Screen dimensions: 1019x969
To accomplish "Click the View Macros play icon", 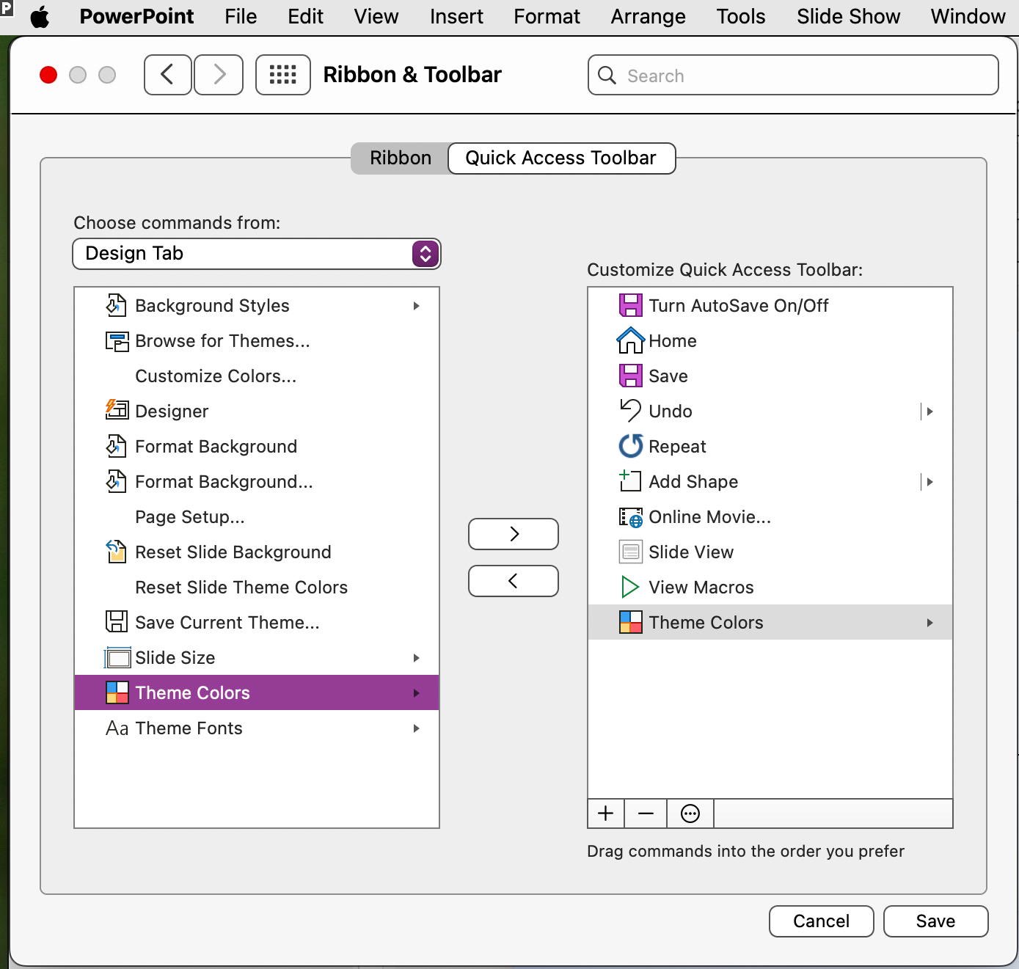I will 629,587.
